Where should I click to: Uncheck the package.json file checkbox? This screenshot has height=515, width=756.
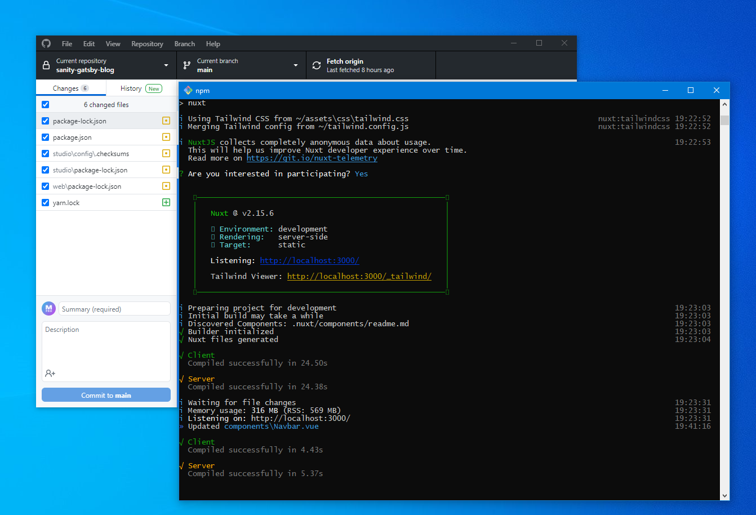(46, 137)
